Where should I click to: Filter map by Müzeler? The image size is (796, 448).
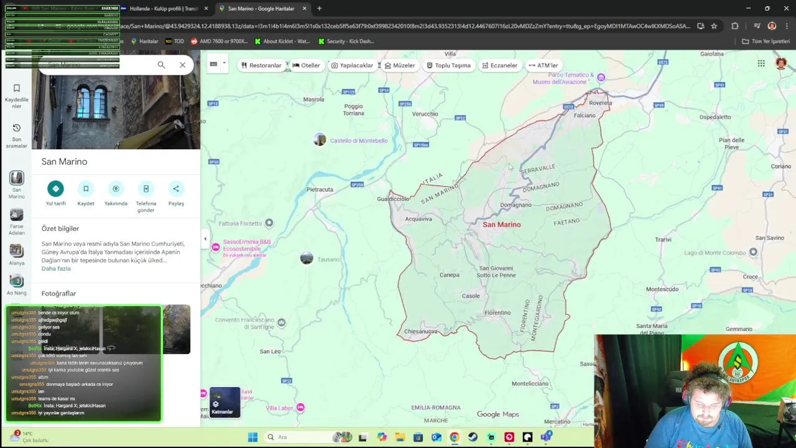(399, 65)
